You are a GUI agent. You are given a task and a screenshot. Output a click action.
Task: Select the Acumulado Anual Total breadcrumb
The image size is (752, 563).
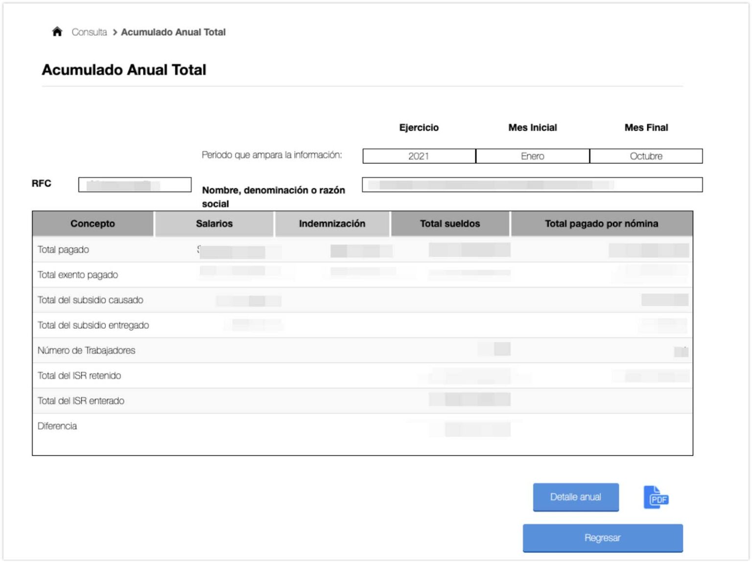(173, 32)
